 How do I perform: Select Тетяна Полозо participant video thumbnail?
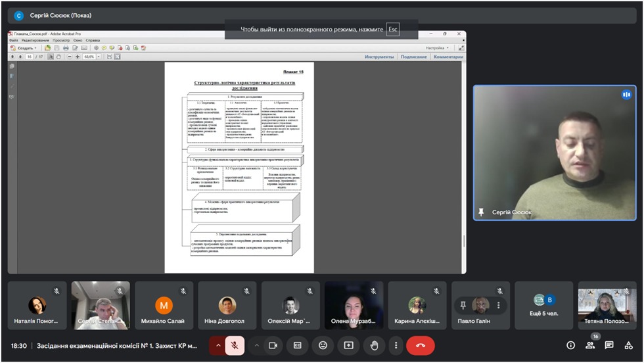607,305
